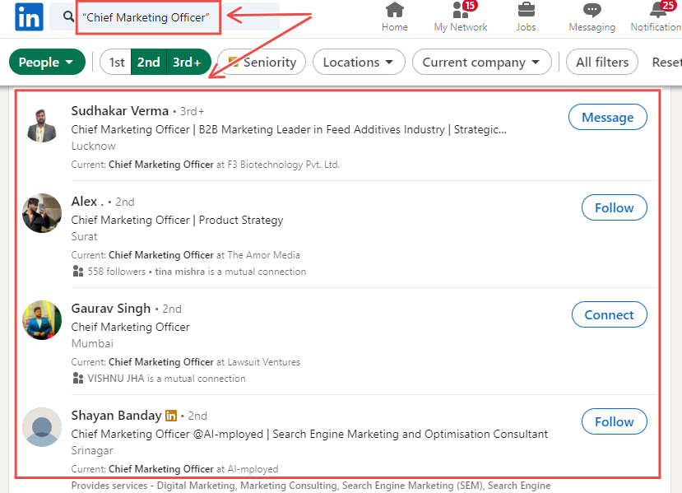
Task: Click "Chief Marketing Officer | Product Strategy" headline
Action: click(x=178, y=221)
